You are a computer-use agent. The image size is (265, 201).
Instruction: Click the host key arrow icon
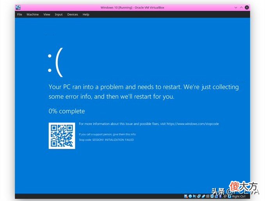point(229,196)
